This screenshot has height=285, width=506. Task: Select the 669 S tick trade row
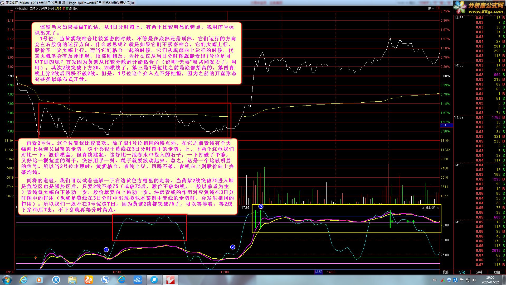[479, 75]
